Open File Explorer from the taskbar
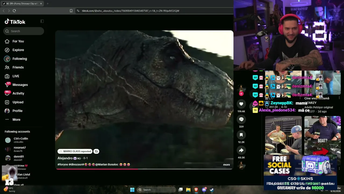 [188, 190]
